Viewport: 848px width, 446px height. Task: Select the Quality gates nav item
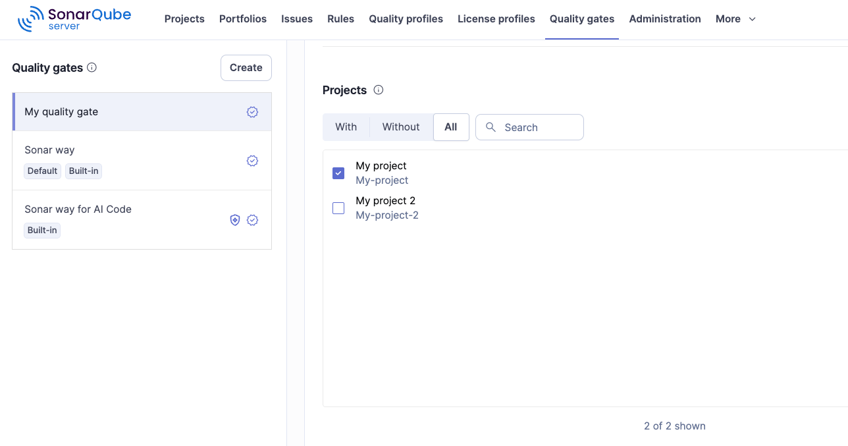(x=582, y=19)
